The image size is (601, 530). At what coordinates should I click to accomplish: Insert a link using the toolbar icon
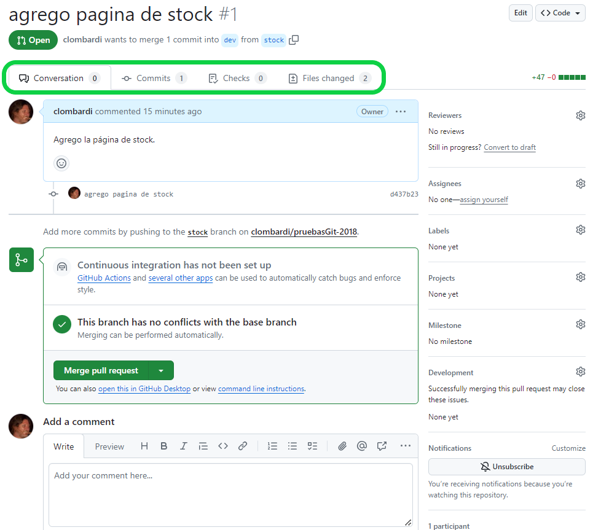click(x=243, y=446)
